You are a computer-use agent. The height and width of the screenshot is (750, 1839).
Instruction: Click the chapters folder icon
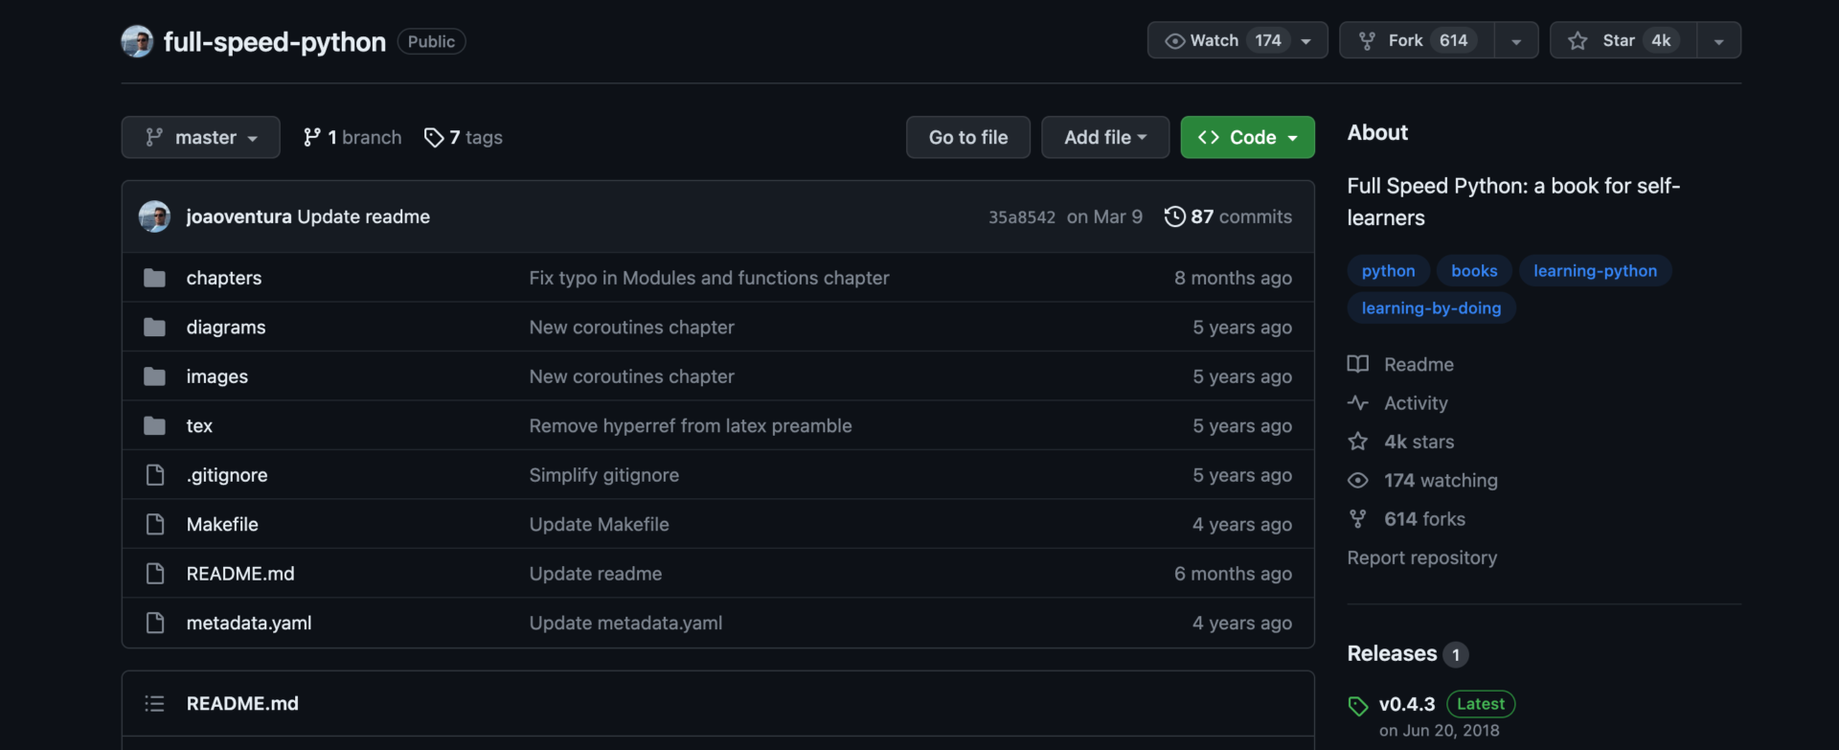click(x=154, y=278)
